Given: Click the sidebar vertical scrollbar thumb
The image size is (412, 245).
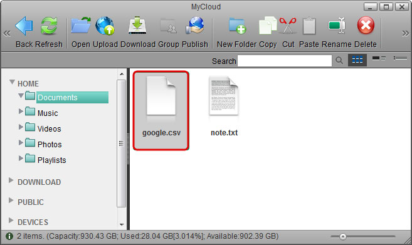Looking at the screenshot, I should tap(121, 143).
